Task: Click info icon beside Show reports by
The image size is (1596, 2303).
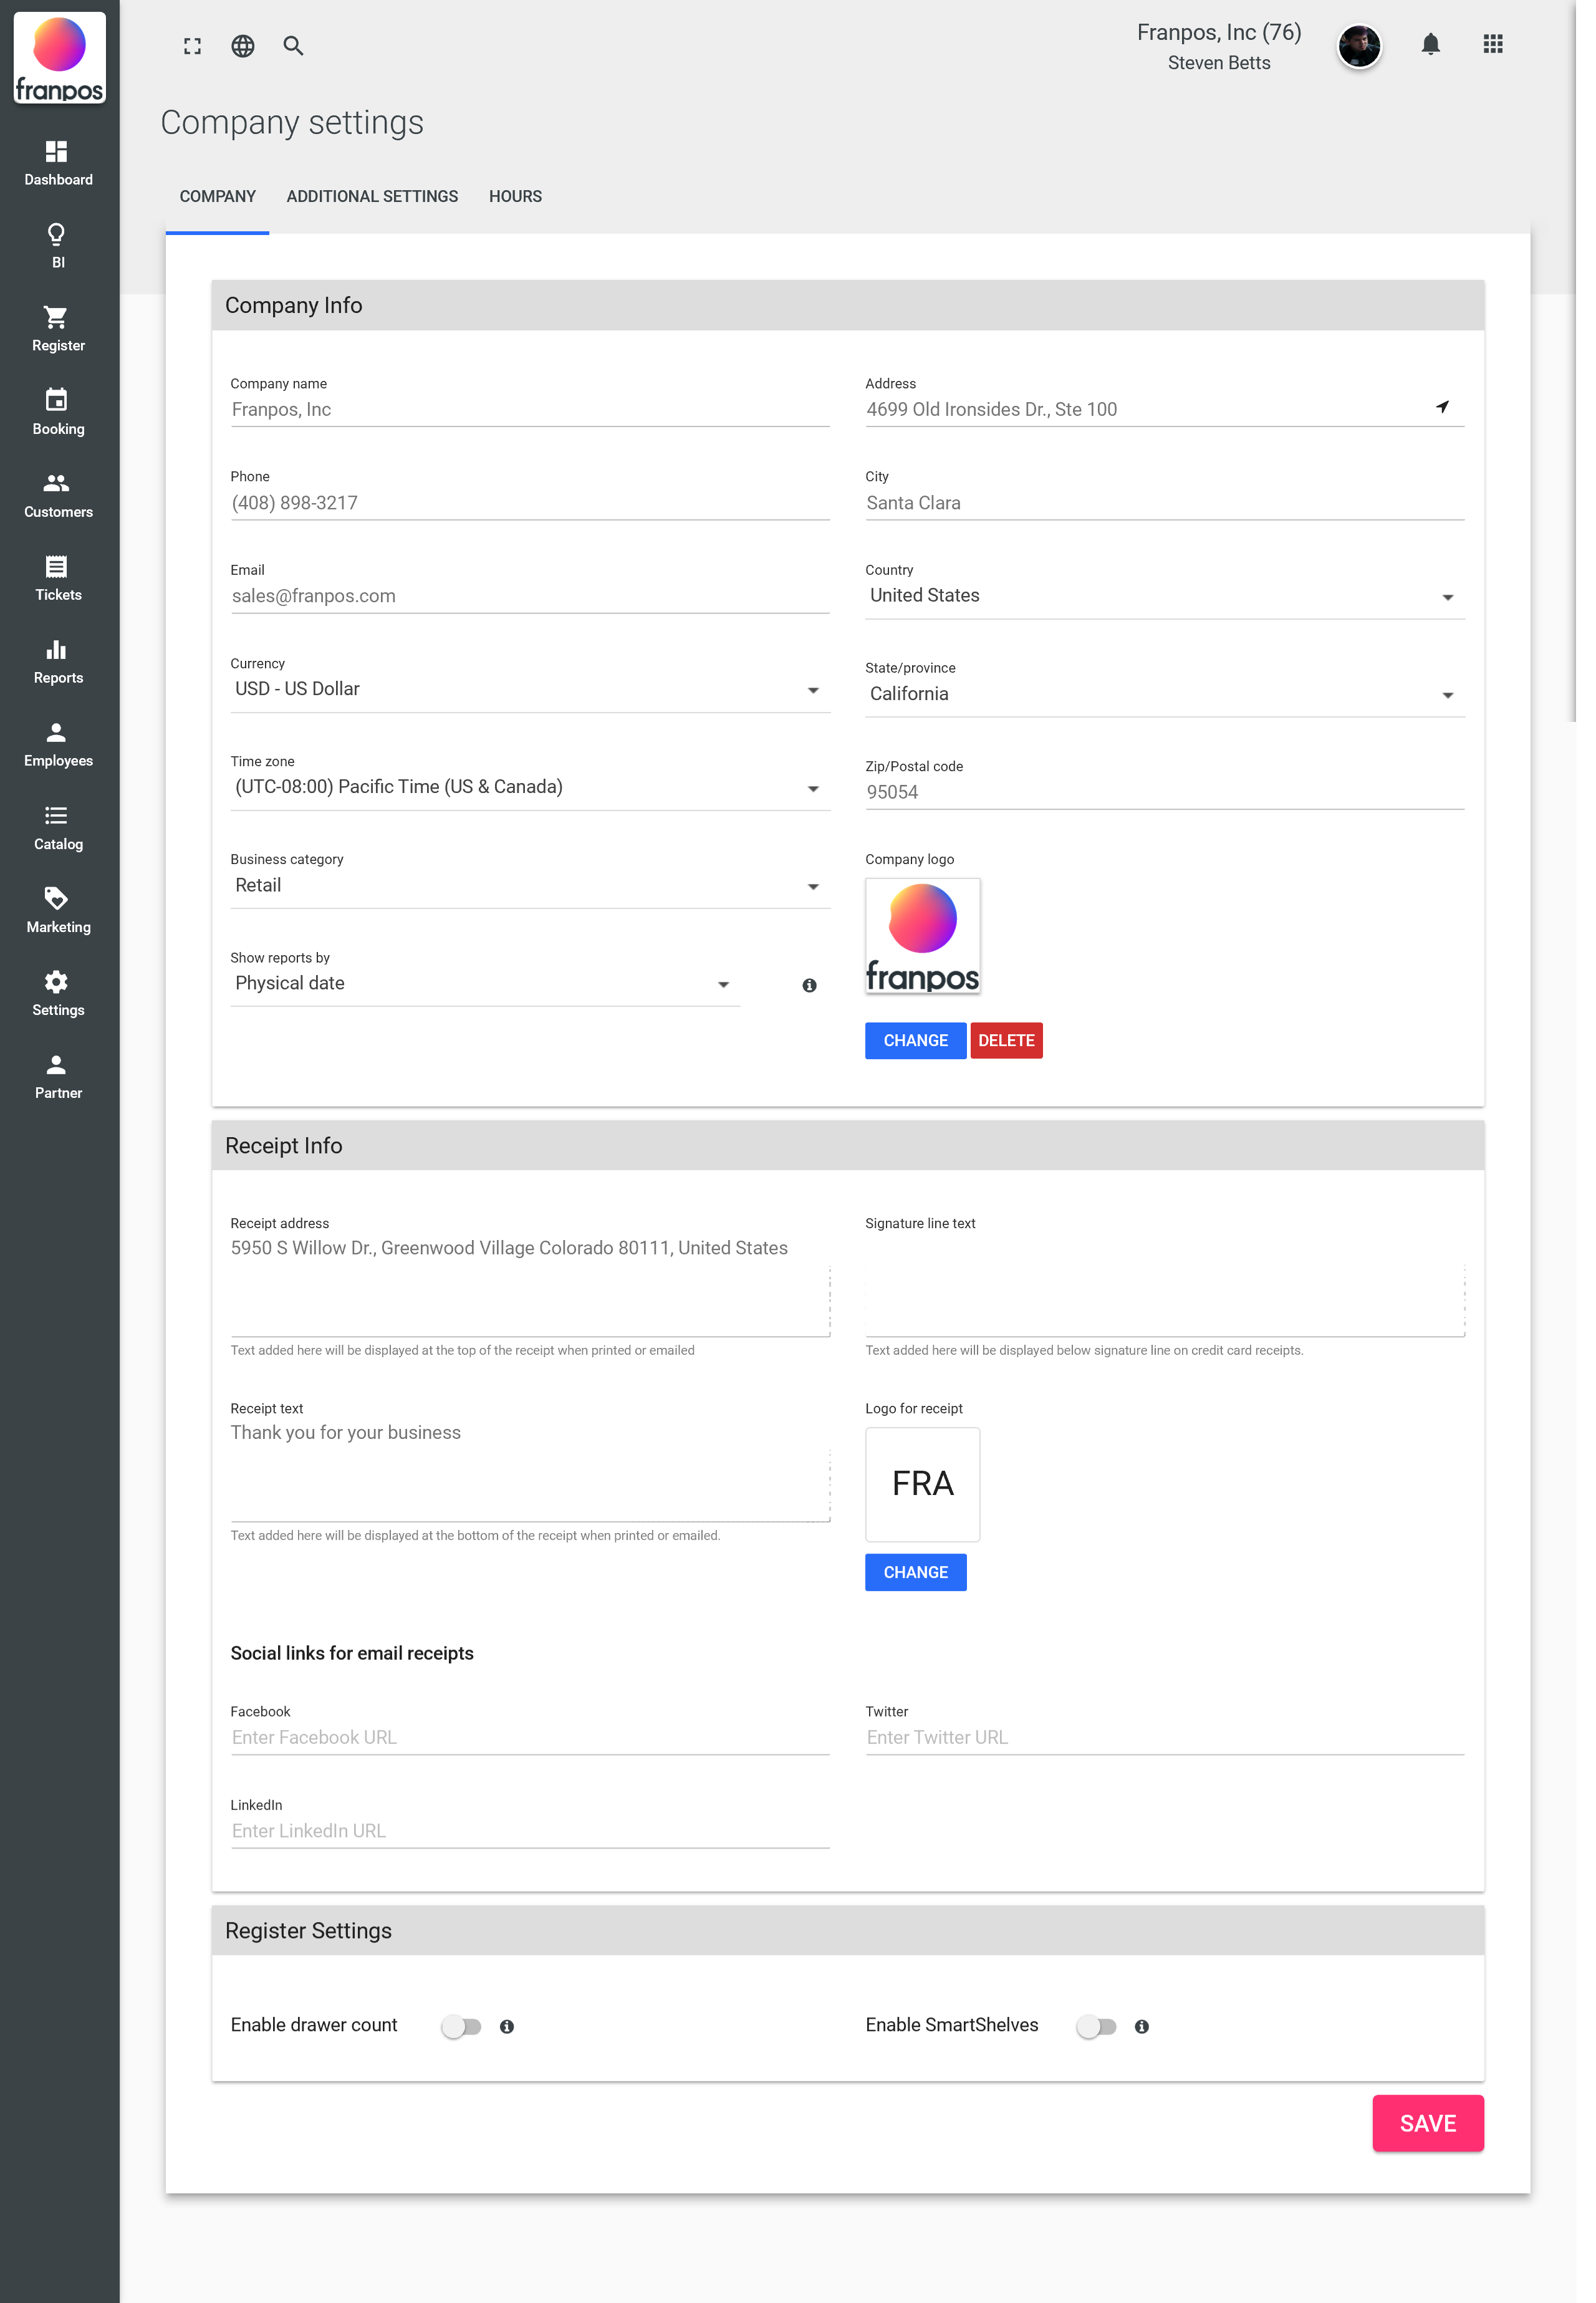Action: pos(809,985)
